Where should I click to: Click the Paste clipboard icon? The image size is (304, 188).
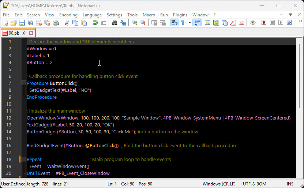[x=84, y=23]
